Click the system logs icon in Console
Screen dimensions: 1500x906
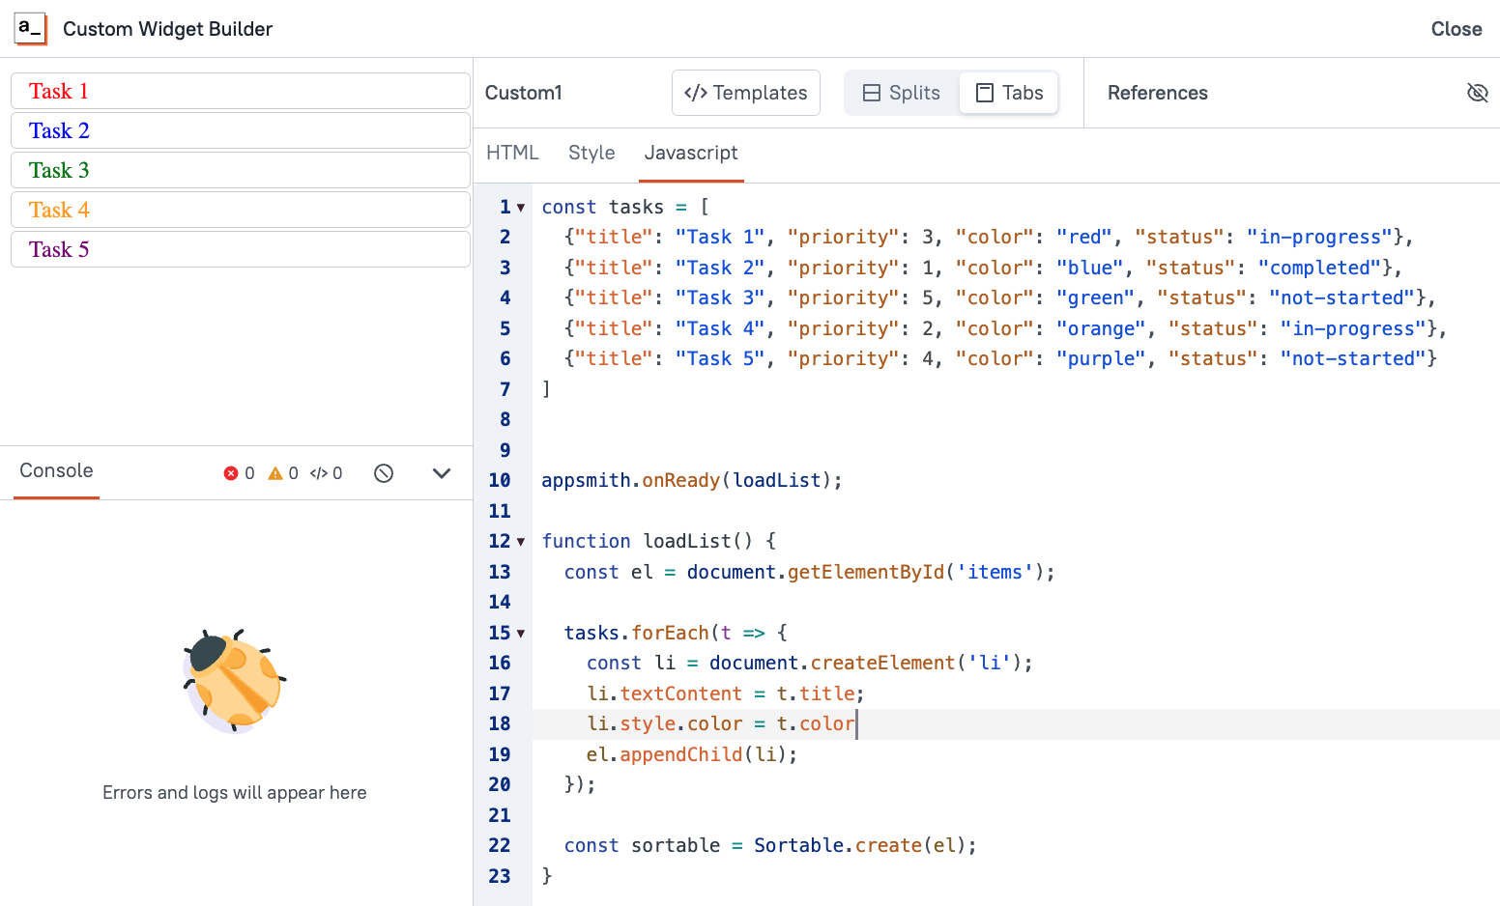(x=321, y=472)
